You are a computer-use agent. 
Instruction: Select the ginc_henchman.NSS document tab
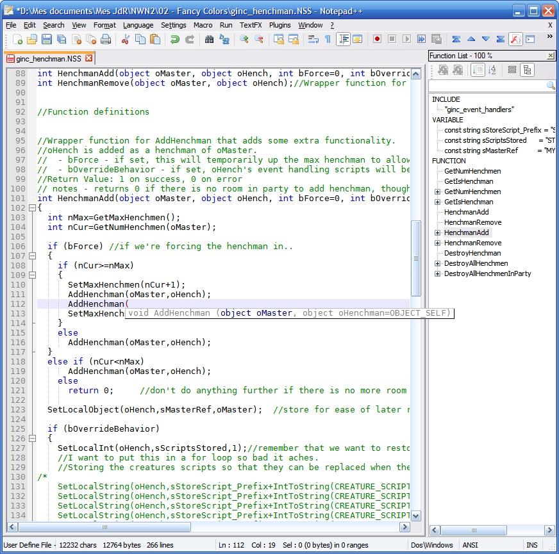[49, 58]
